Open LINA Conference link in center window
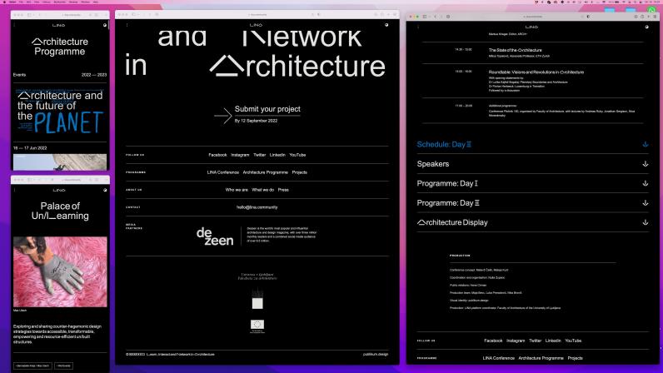This screenshot has height=373, width=663. pos(223,172)
